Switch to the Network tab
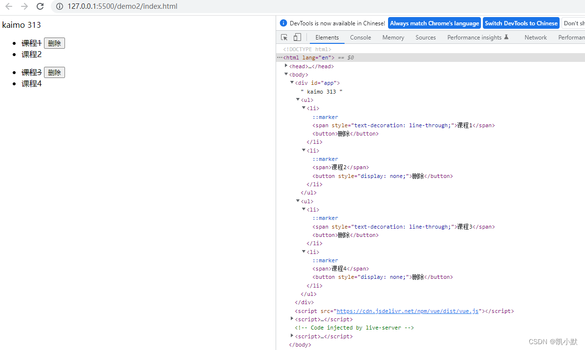The width and height of the screenshot is (585, 350). [535, 37]
